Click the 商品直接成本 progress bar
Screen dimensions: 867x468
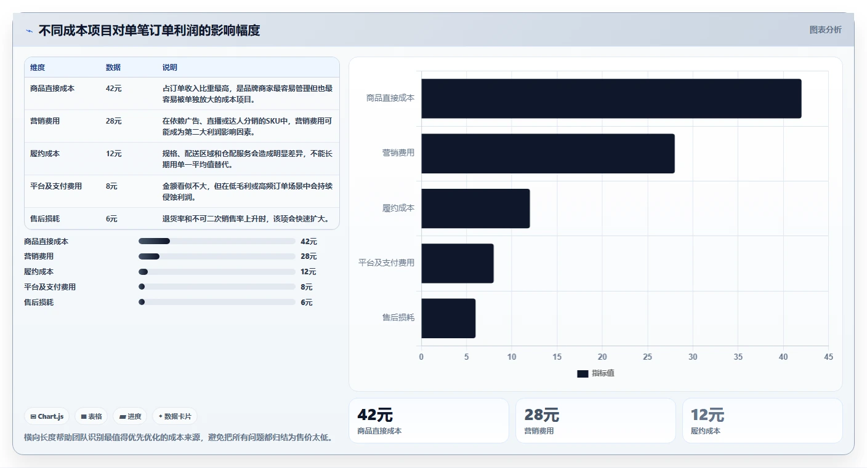pos(217,241)
